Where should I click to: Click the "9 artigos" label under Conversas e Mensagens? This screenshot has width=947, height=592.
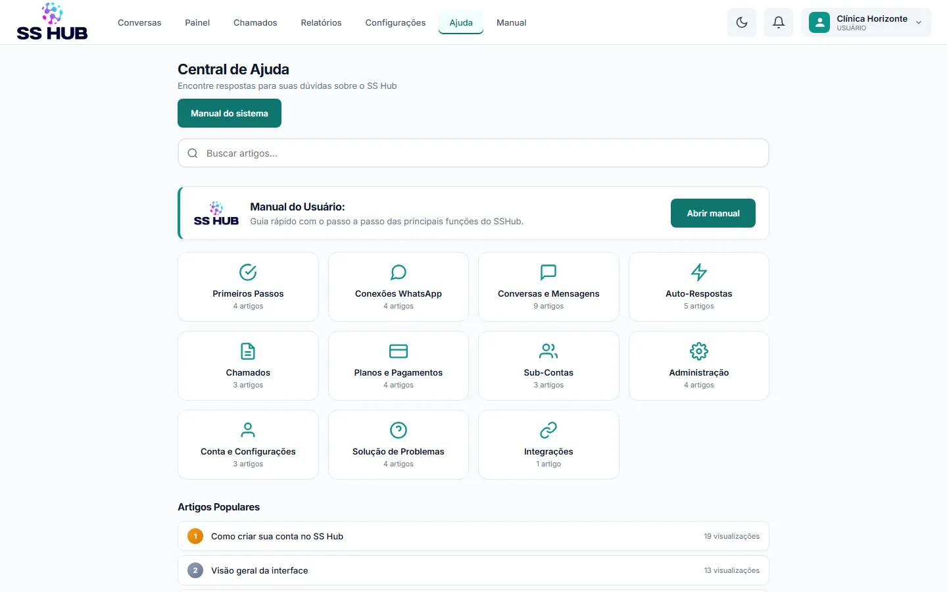pos(548,306)
